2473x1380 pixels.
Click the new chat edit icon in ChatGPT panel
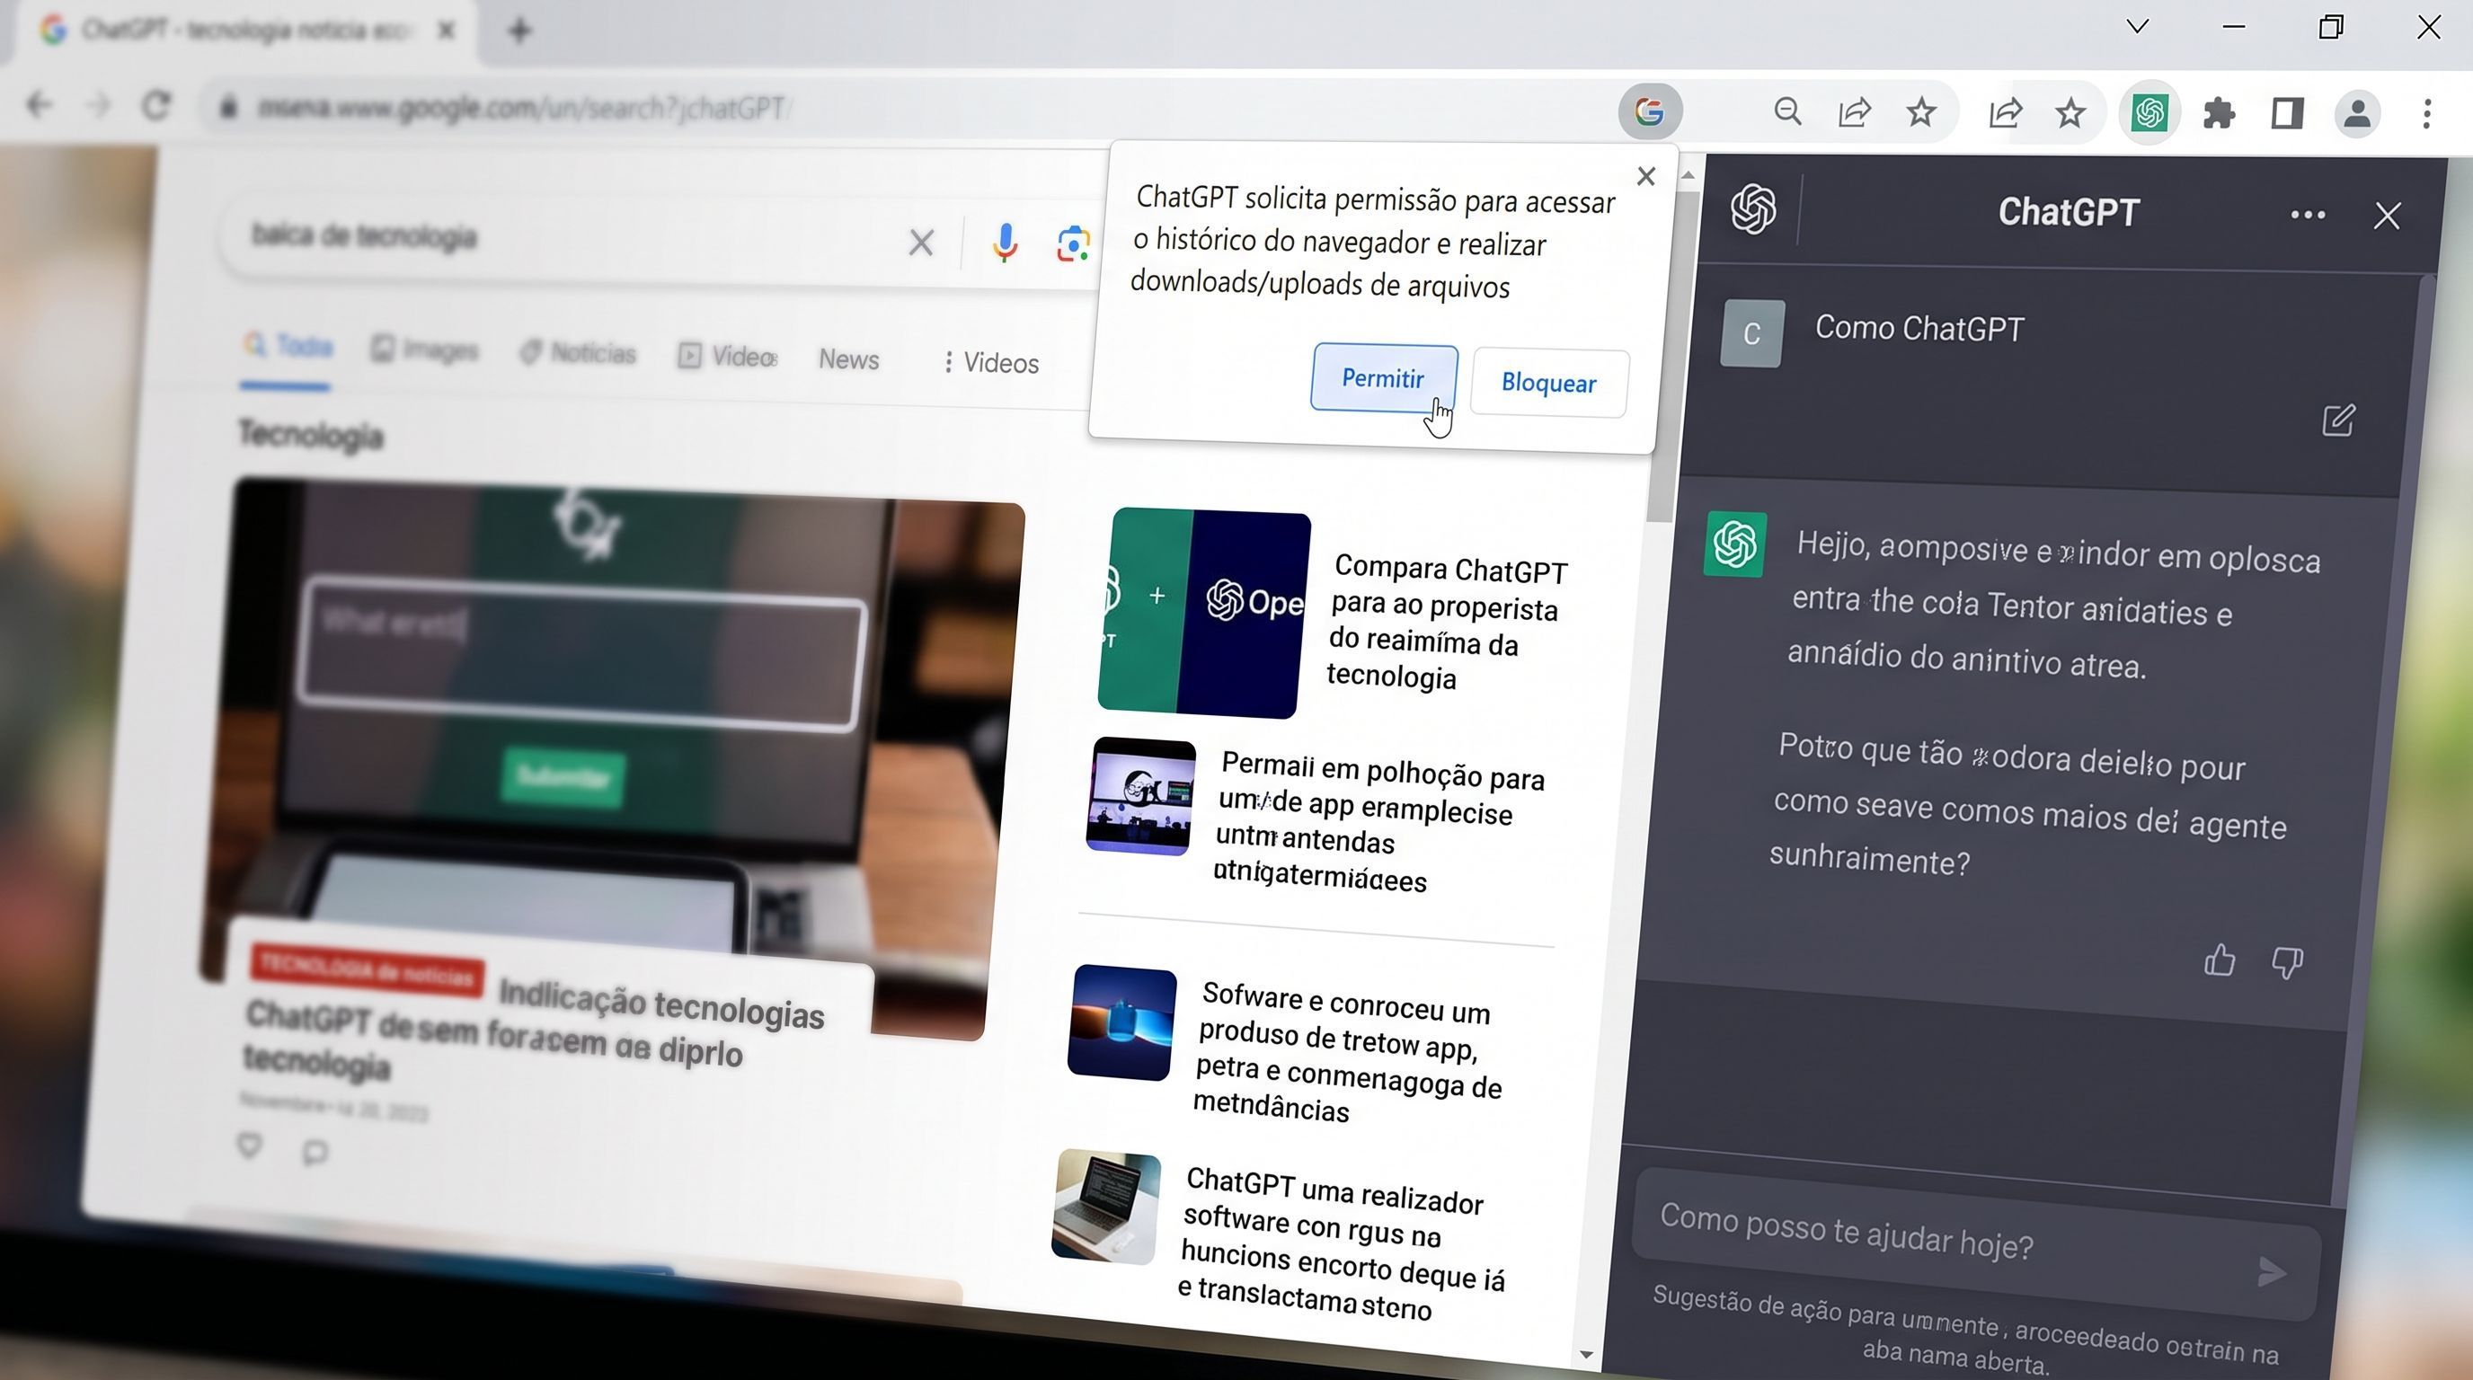point(2337,420)
